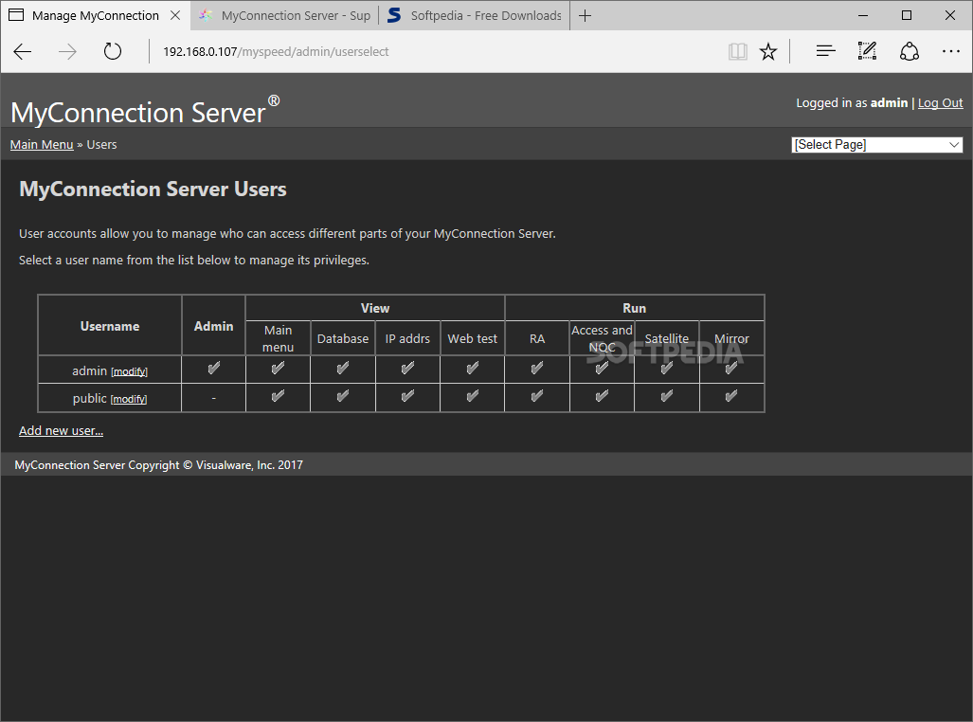Click admin row Web test checkmark
Image resolution: width=973 pixels, height=722 pixels.
coord(472,369)
